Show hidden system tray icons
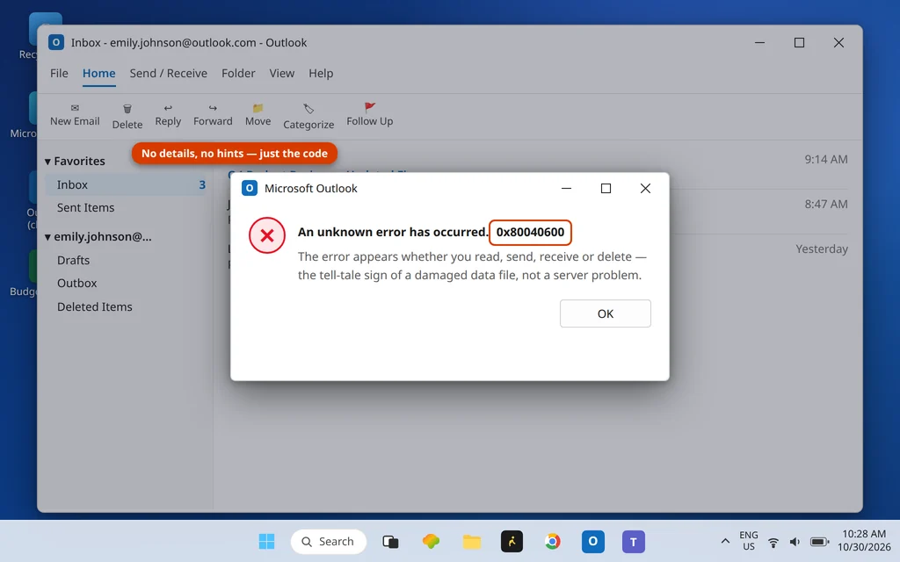 [725, 541]
